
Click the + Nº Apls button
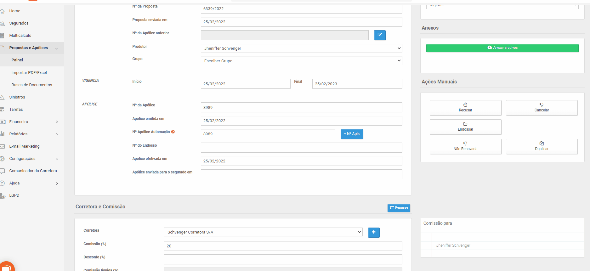coord(352,134)
